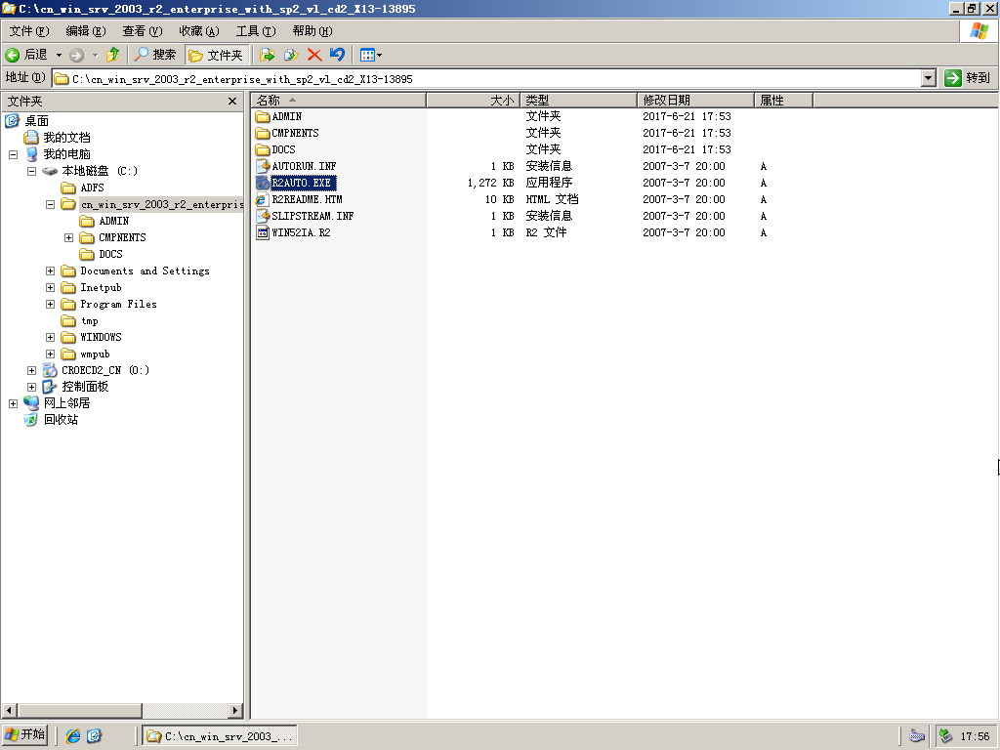Open the Favorites (收藏) menu
The height and width of the screenshot is (750, 1000).
(198, 31)
